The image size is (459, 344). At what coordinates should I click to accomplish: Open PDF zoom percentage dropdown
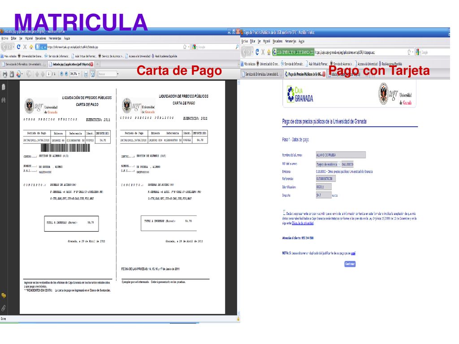click(79, 74)
